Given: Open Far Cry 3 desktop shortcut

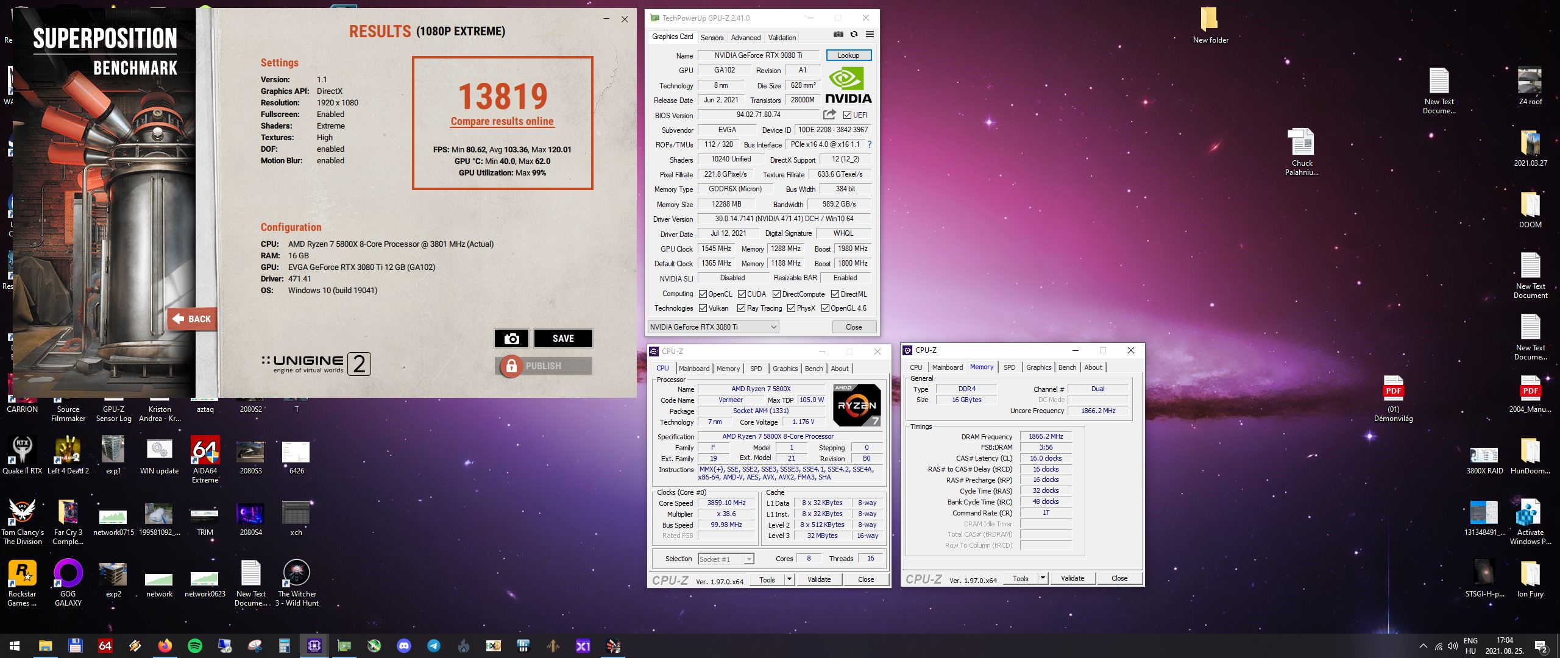Looking at the screenshot, I should (68, 522).
